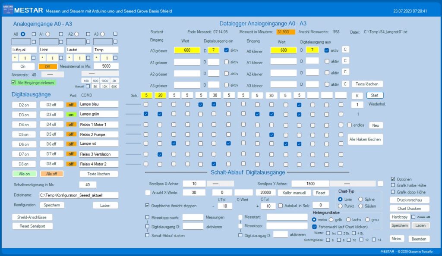Click the MESTAR logo icon
Image resolution: width=442 pixels, height=256 pixels.
click(x=8, y=11)
